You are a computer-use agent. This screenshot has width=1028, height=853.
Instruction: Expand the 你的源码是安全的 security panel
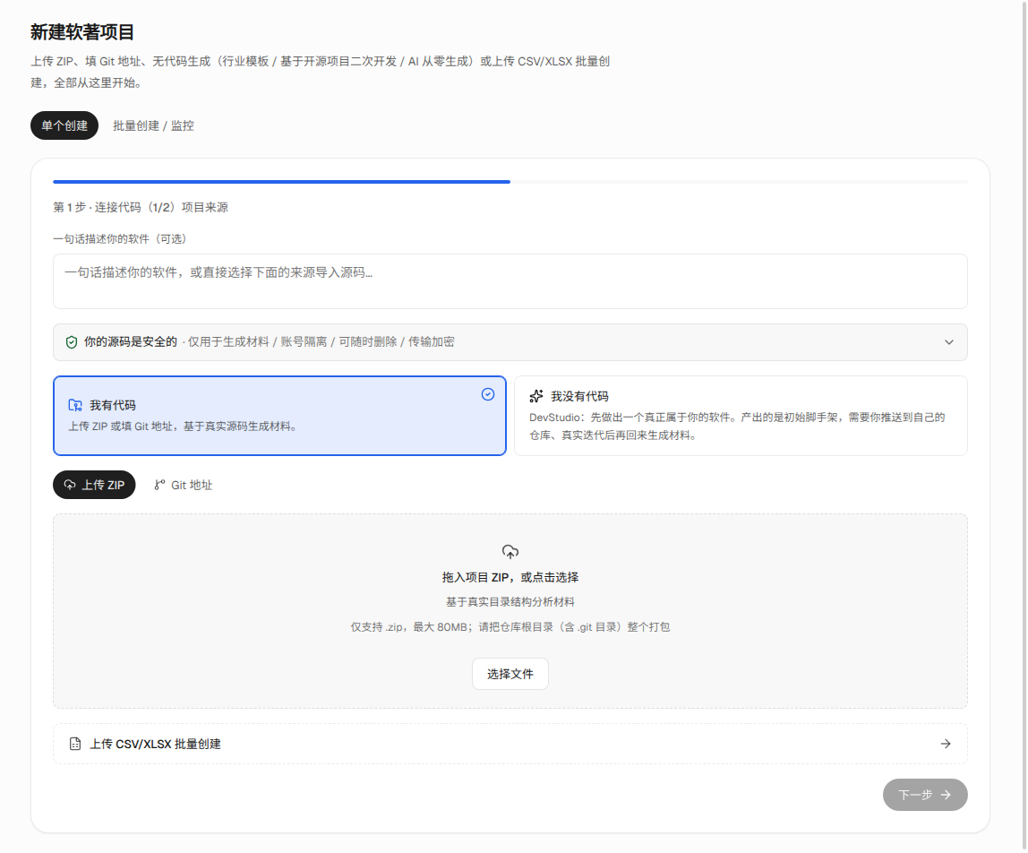pyautogui.click(x=510, y=342)
